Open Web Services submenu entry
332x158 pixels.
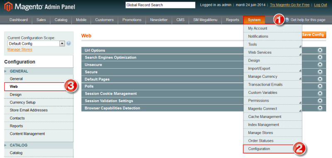(273, 52)
